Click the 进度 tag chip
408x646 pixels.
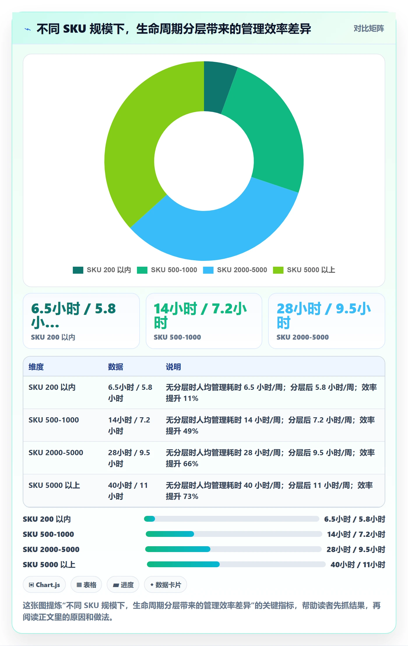click(123, 585)
